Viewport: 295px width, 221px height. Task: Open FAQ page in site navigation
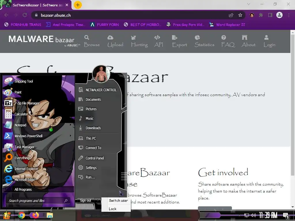click(x=228, y=41)
